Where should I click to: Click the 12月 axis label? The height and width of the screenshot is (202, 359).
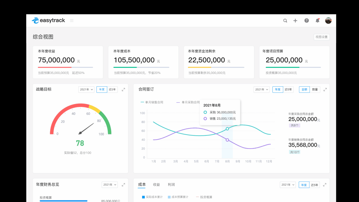[x=269, y=162]
